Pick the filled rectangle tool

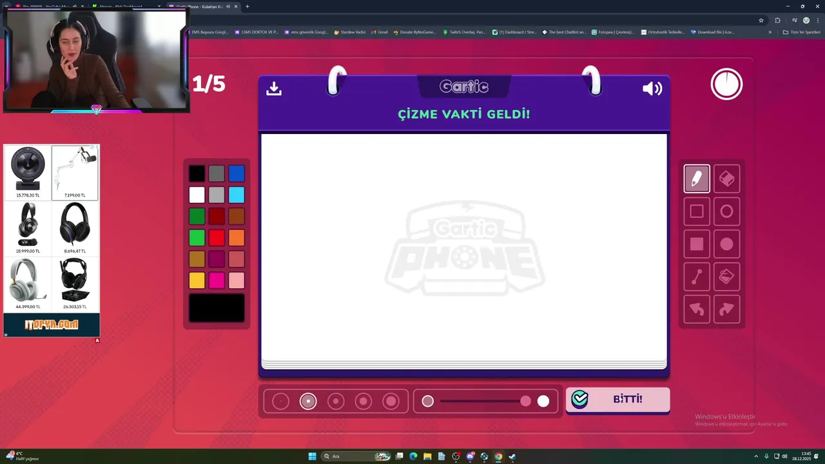[x=696, y=244]
